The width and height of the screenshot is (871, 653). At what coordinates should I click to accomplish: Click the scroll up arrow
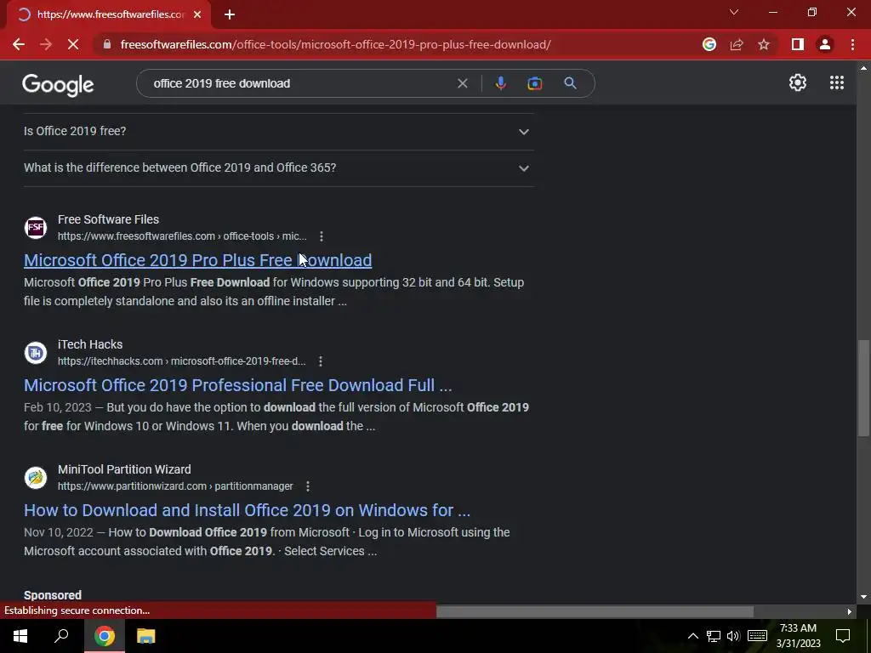point(863,68)
